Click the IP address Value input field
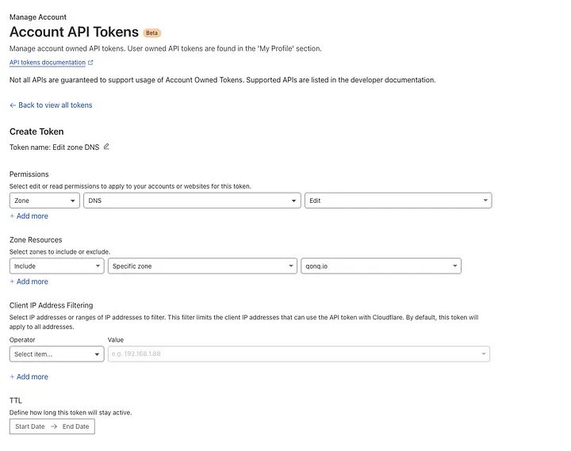Image resolution: width=571 pixels, height=451 pixels. click(299, 354)
